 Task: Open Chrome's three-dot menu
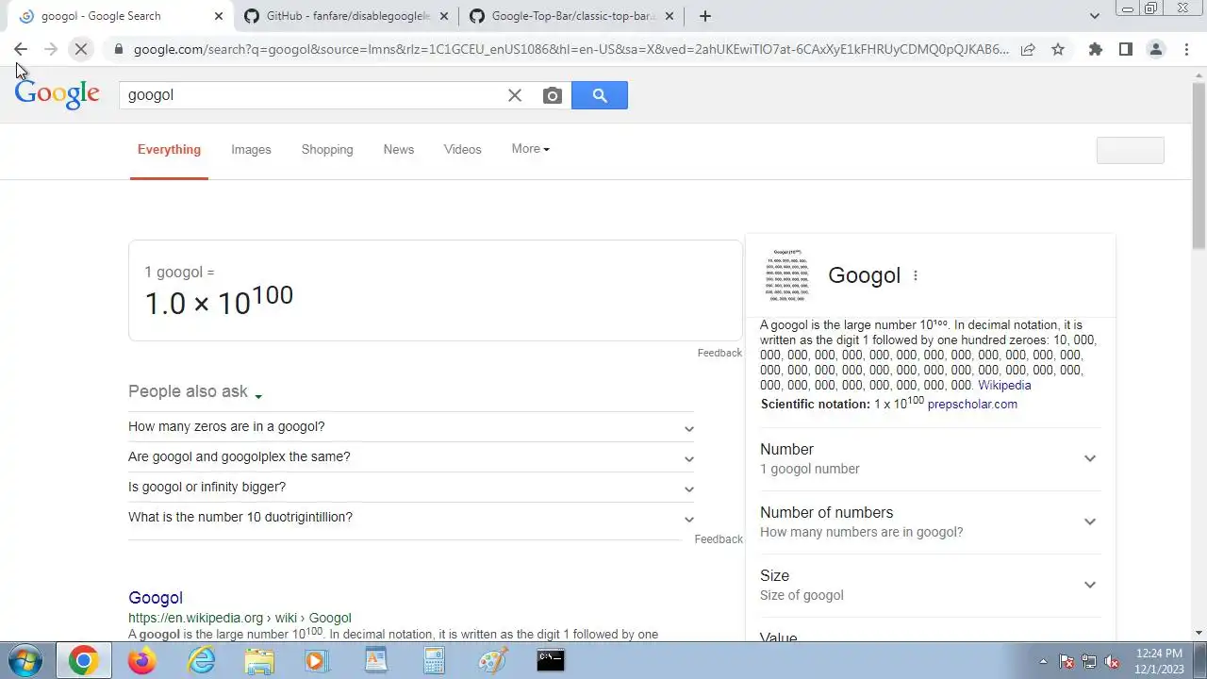[1186, 49]
